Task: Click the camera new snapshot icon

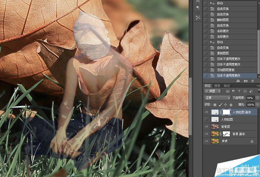Action: [246, 81]
